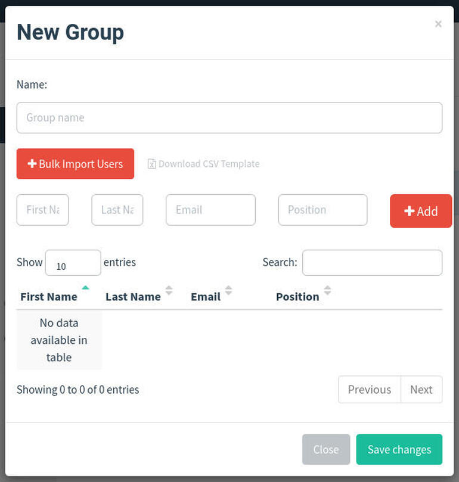Sort table by First Name column

[49, 296]
